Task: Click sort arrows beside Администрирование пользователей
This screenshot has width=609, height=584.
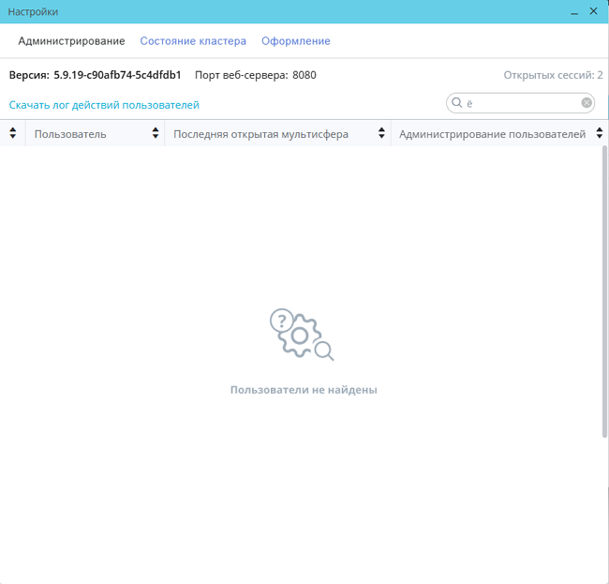Action: click(599, 134)
